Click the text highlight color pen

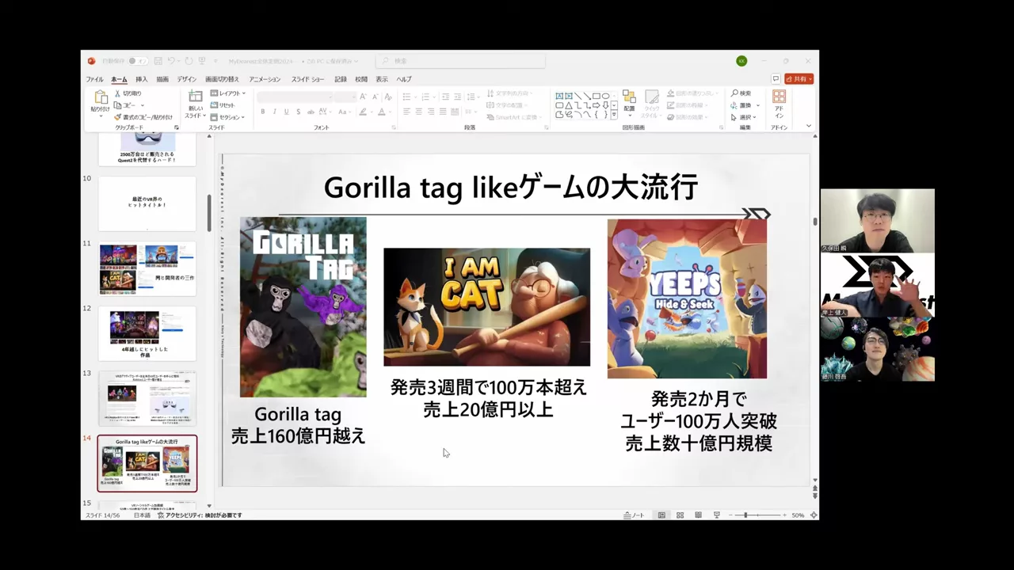click(363, 112)
